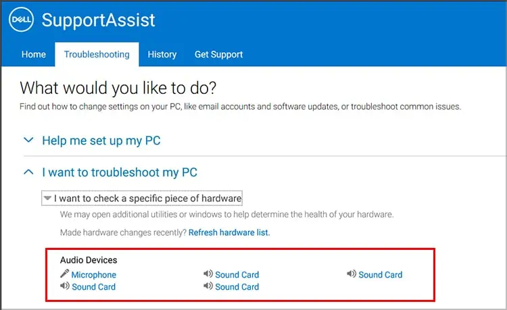Click the speaker icon of the far-right Sound Card
507x310 pixels.
coord(351,274)
